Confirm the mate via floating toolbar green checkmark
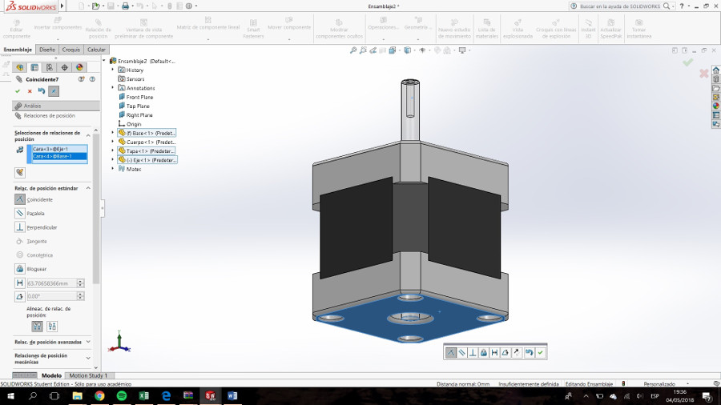Screen dimensions: 721x405 click(x=541, y=352)
